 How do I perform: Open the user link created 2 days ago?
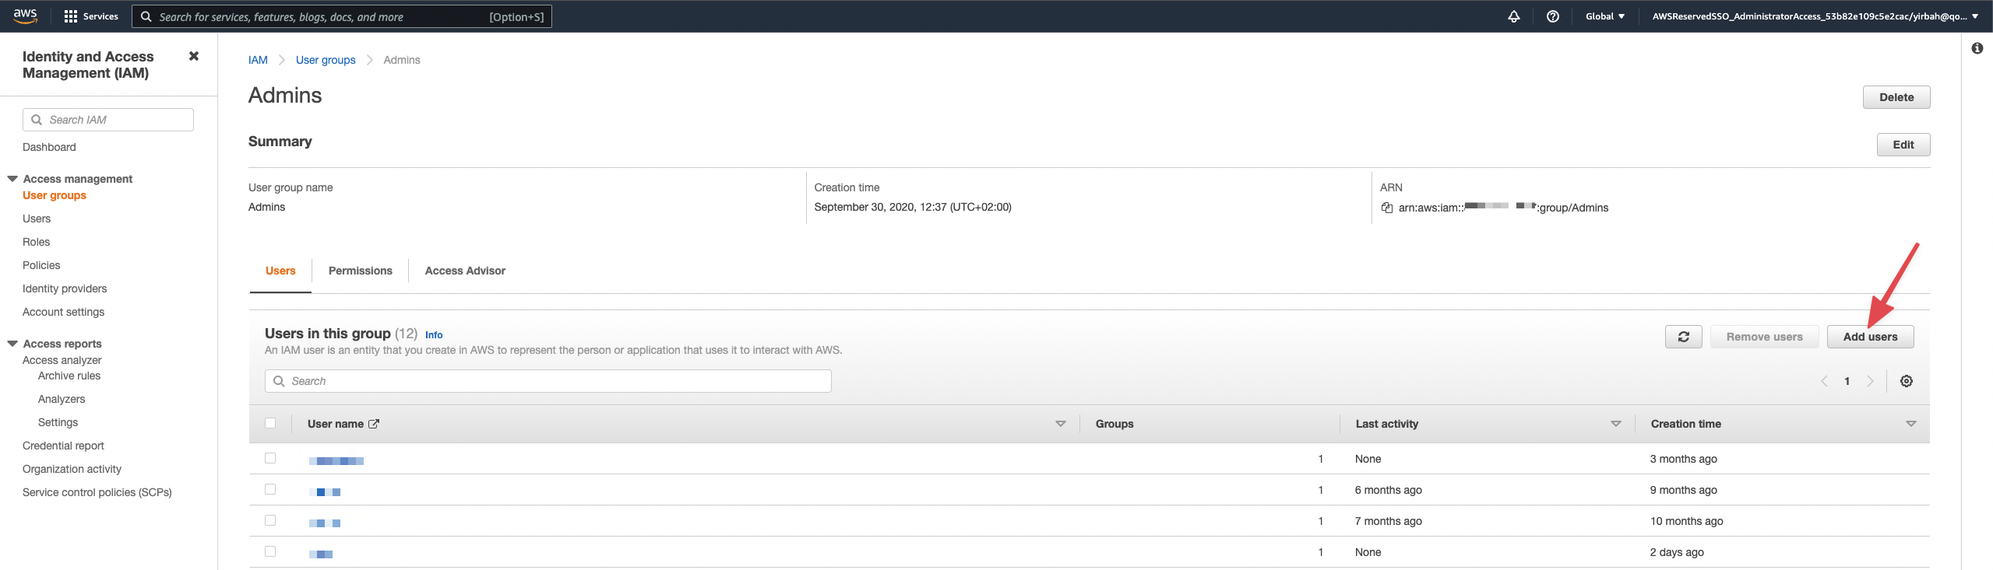click(x=321, y=554)
